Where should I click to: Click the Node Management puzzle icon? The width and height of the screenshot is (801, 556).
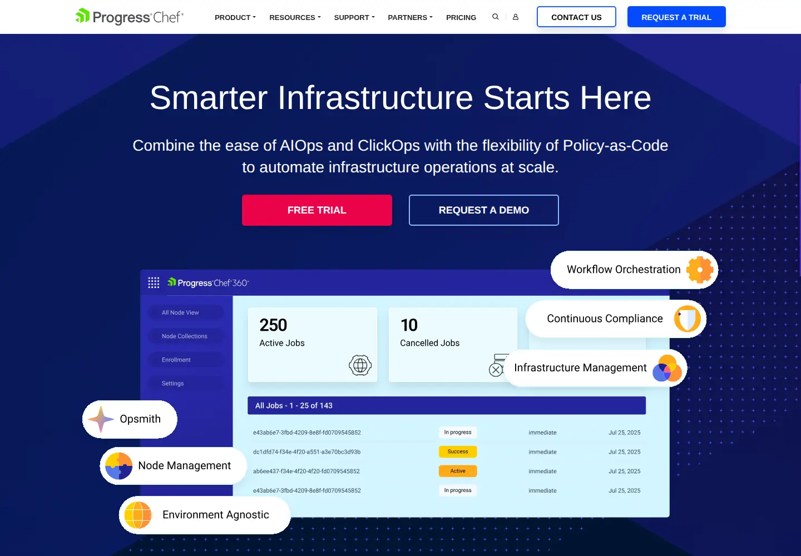tap(119, 466)
